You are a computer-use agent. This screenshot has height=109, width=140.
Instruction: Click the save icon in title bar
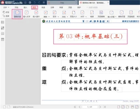(x=25, y=3)
